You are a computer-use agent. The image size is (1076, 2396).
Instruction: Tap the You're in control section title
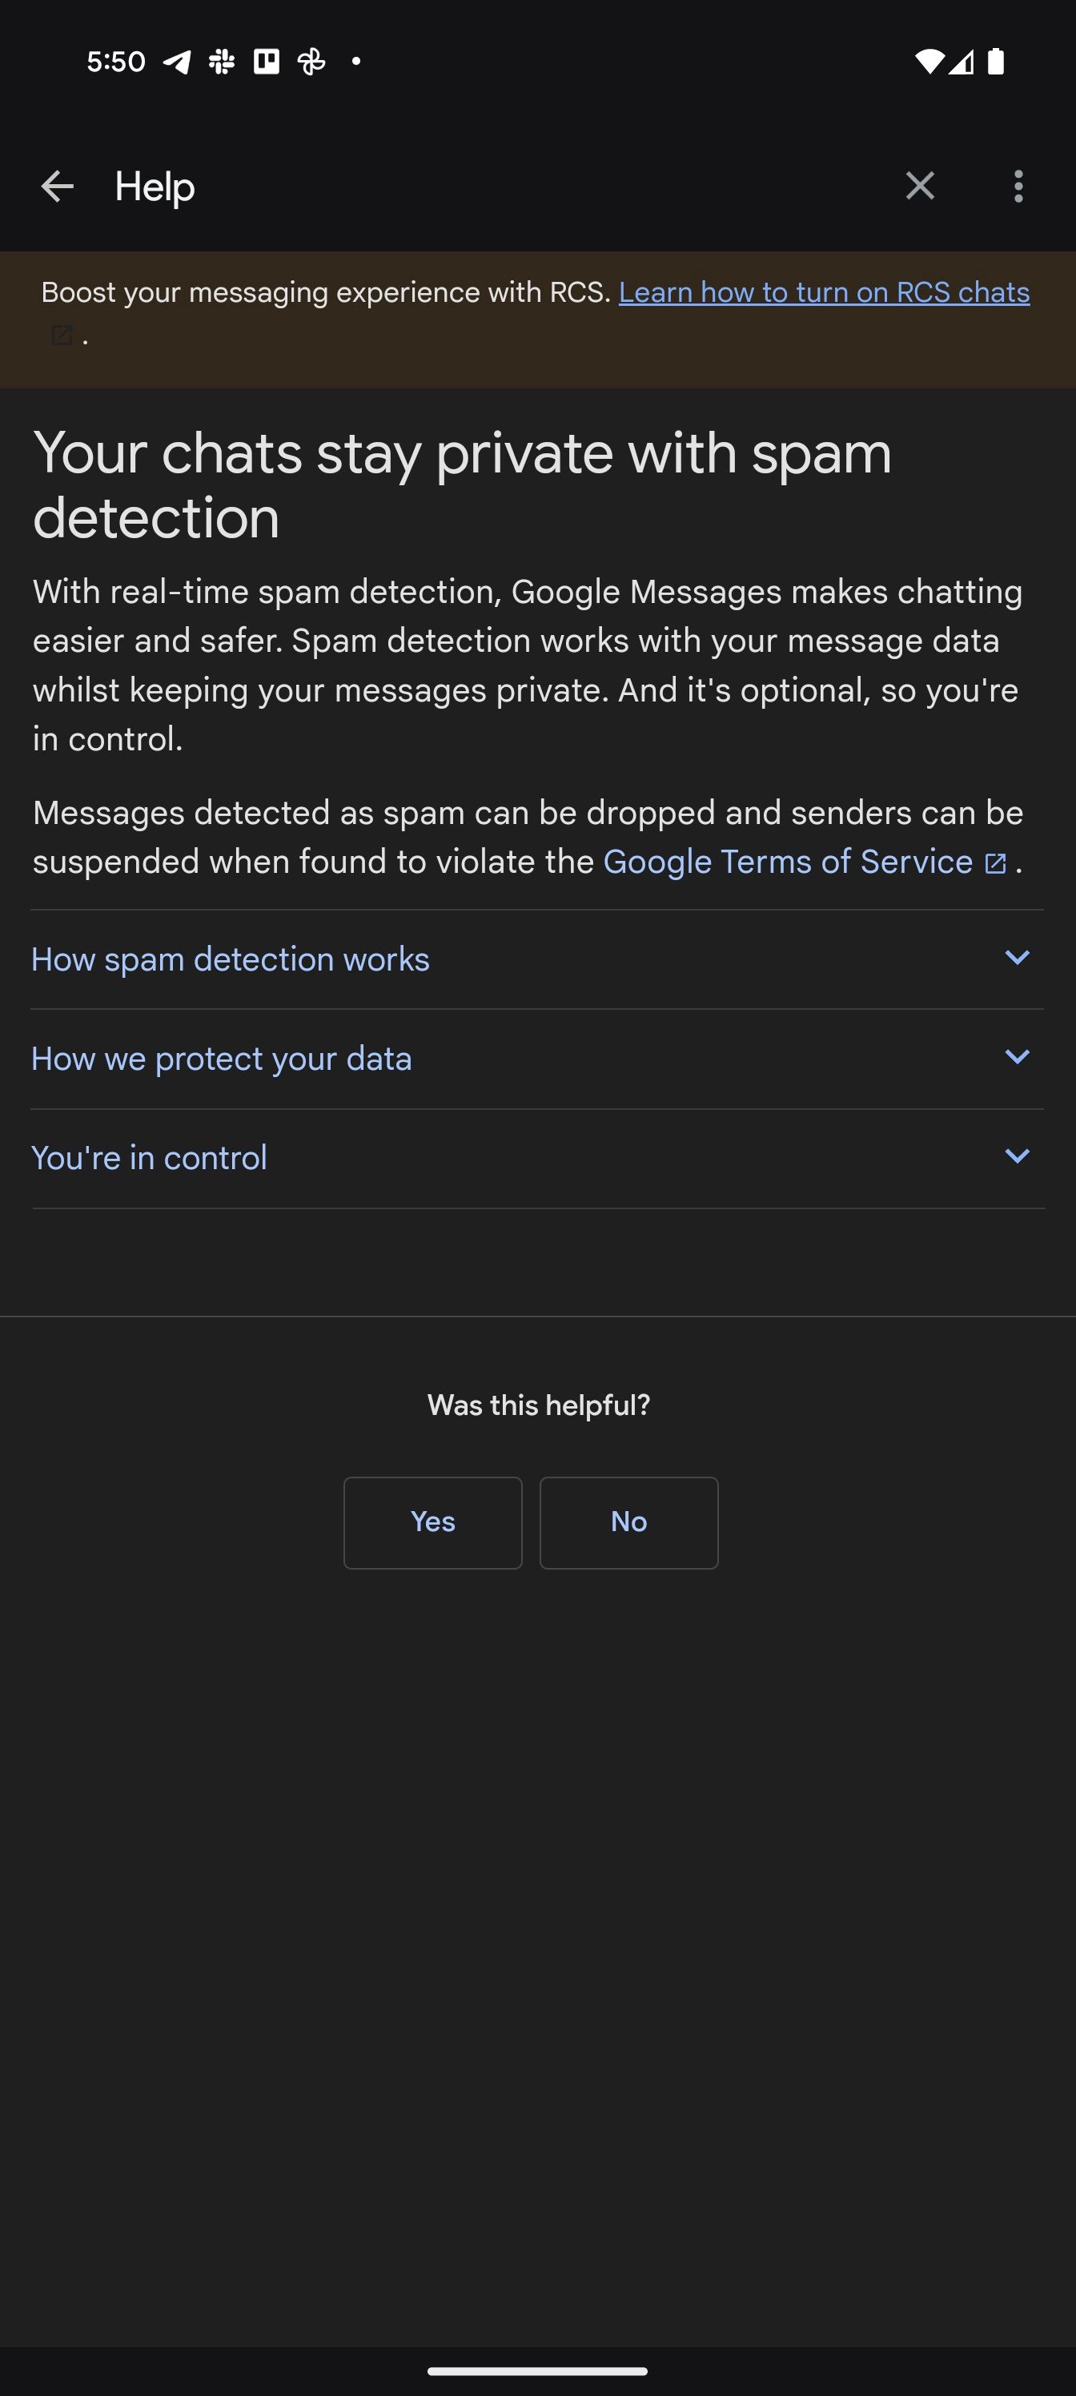149,1158
